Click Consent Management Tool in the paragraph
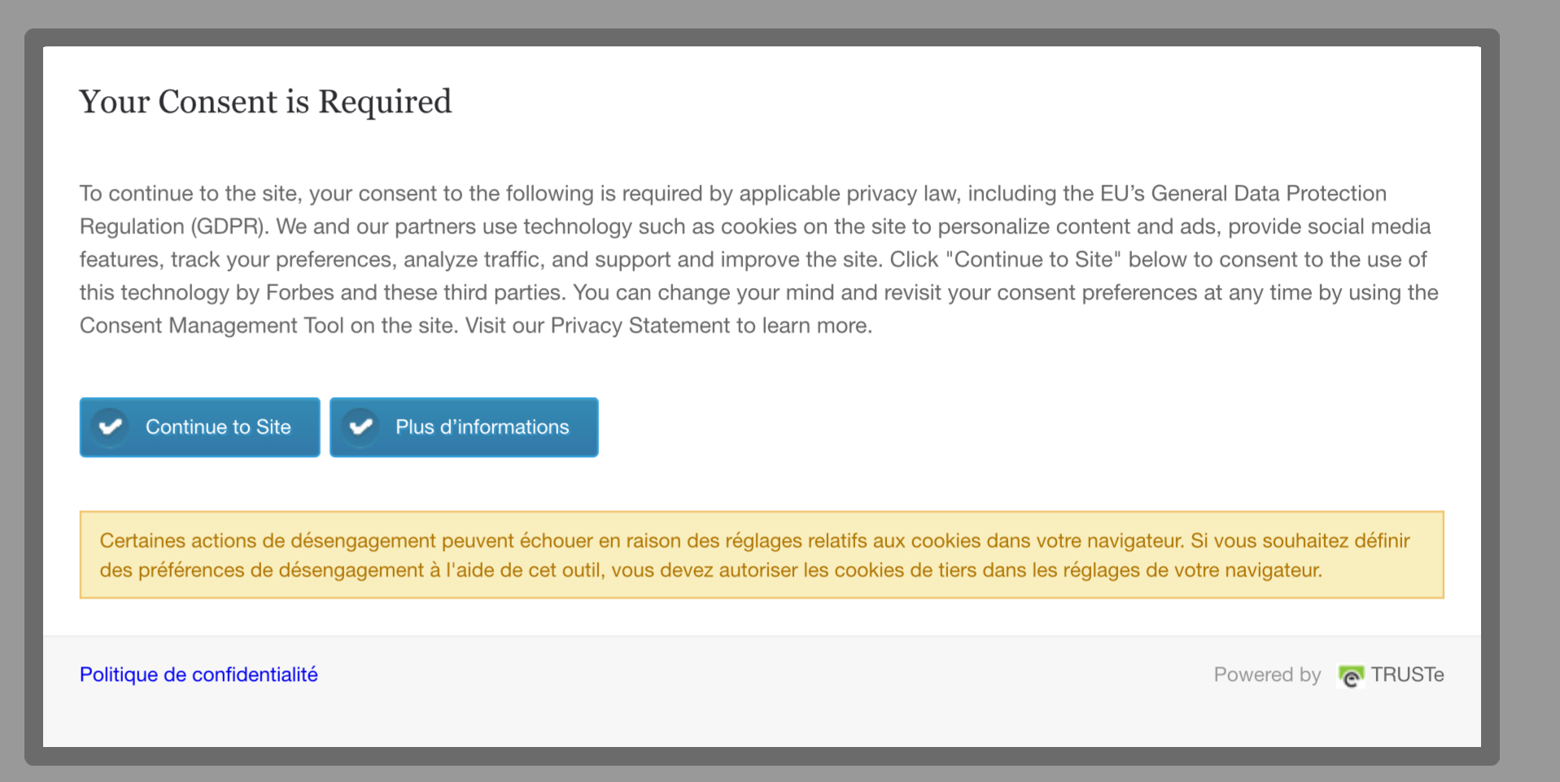The width and height of the screenshot is (1560, 782). pyautogui.click(x=212, y=325)
